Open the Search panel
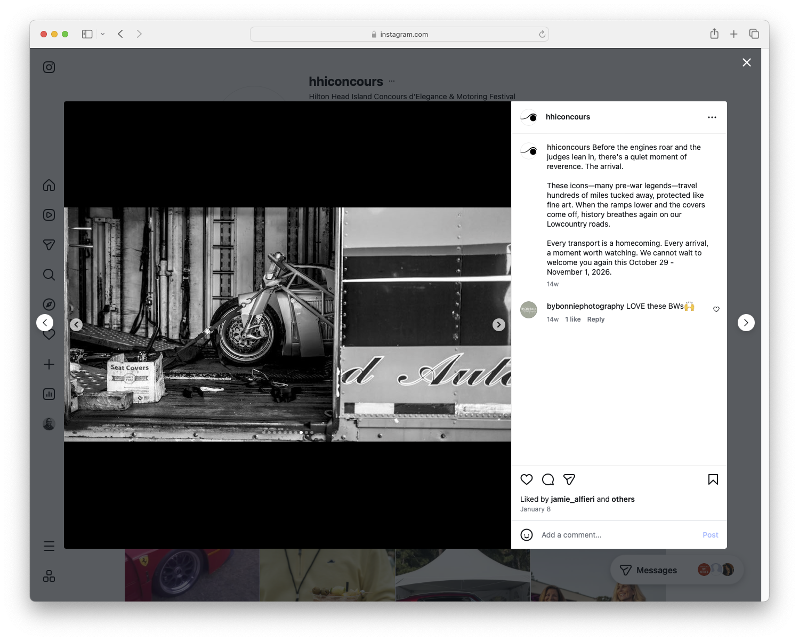The height and width of the screenshot is (641, 799). coord(49,274)
